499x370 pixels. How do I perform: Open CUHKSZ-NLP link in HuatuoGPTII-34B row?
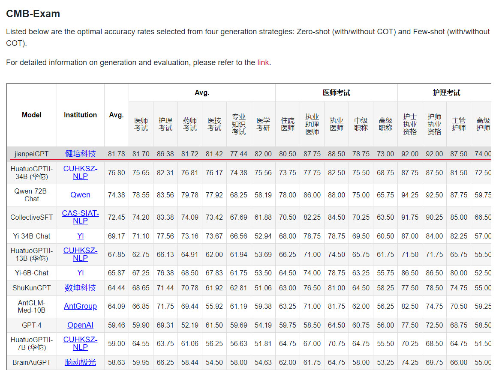click(x=80, y=173)
